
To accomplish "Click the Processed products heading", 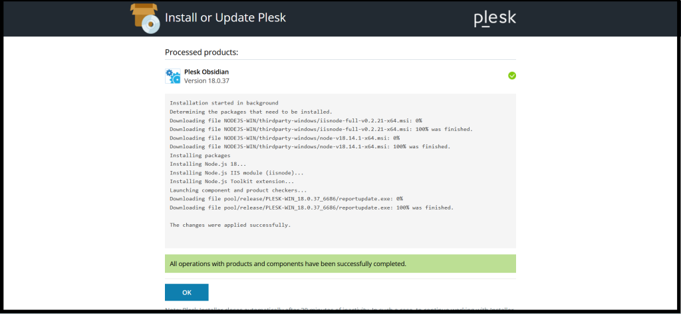I will pos(202,53).
